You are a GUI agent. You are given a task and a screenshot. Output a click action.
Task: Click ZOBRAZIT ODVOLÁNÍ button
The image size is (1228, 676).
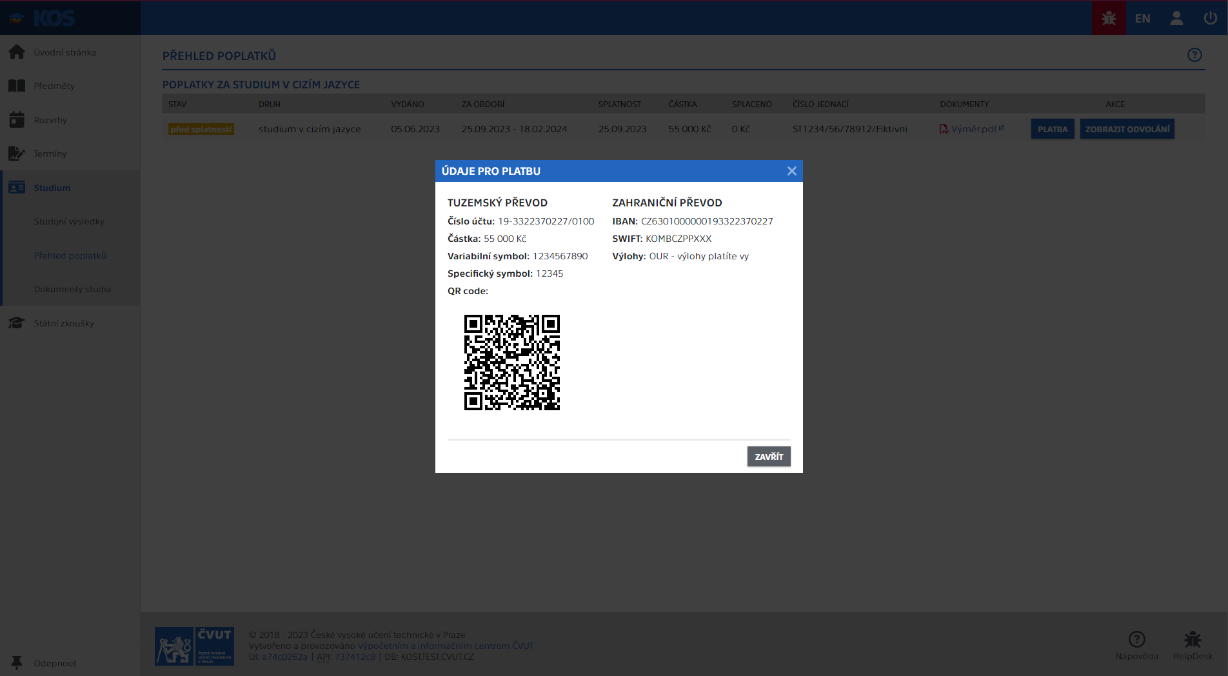1127,129
